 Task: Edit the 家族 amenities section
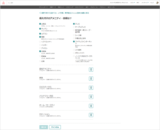[91, 79]
